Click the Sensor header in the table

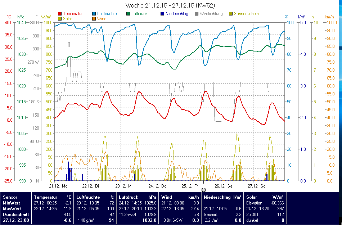[x=10, y=197]
